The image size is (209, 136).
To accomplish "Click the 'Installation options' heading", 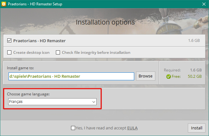I will (x=105, y=22).
